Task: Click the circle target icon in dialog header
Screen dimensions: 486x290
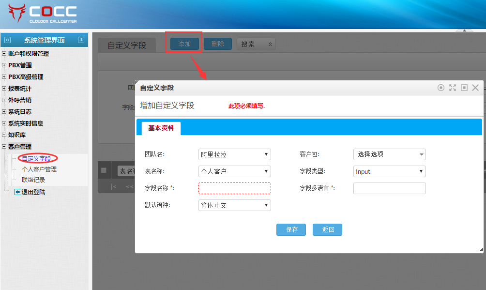Action: (440, 88)
